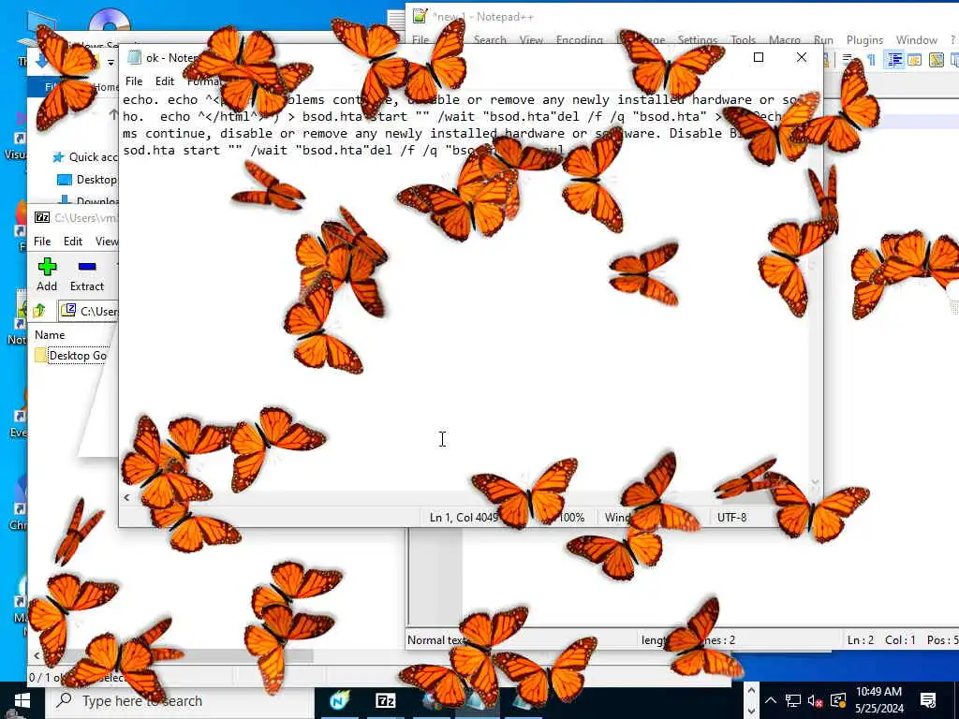Open the Notepad++ Search menu
The width and height of the screenshot is (959, 719).
490,39
